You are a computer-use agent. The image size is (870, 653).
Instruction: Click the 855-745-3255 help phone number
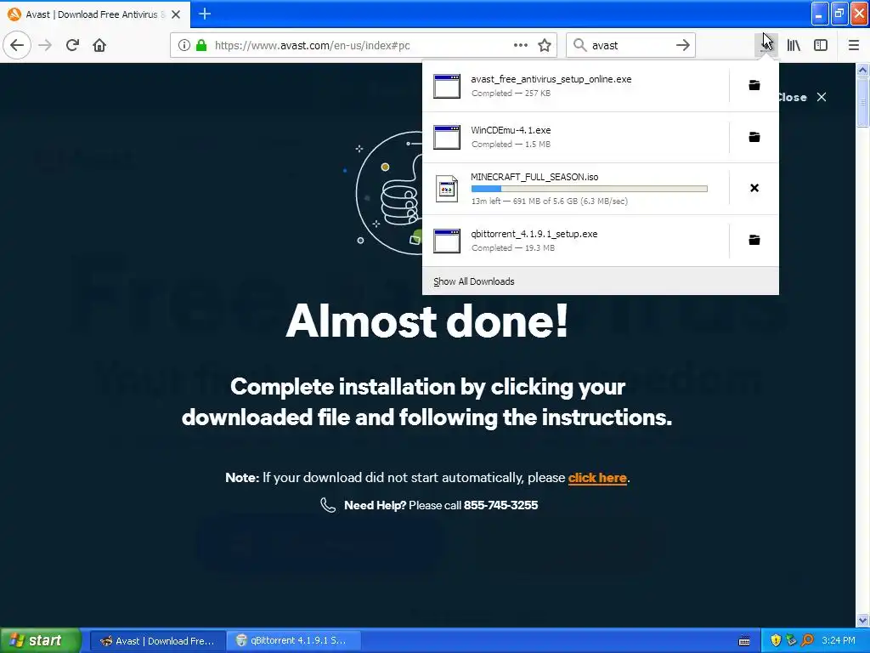[500, 505]
